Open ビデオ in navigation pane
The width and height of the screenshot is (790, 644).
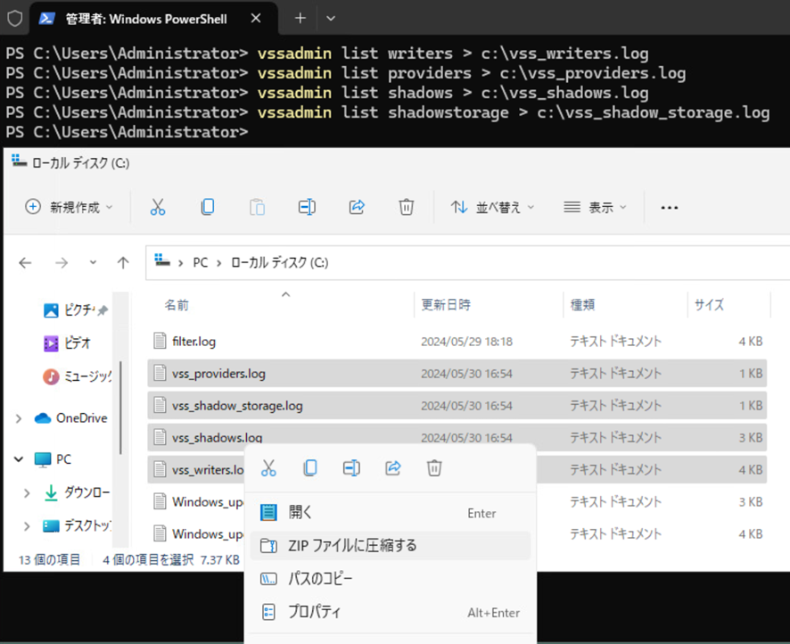(x=68, y=343)
